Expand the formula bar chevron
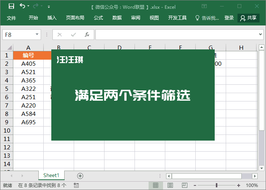This screenshot has height=190, width=266. click(x=261, y=35)
